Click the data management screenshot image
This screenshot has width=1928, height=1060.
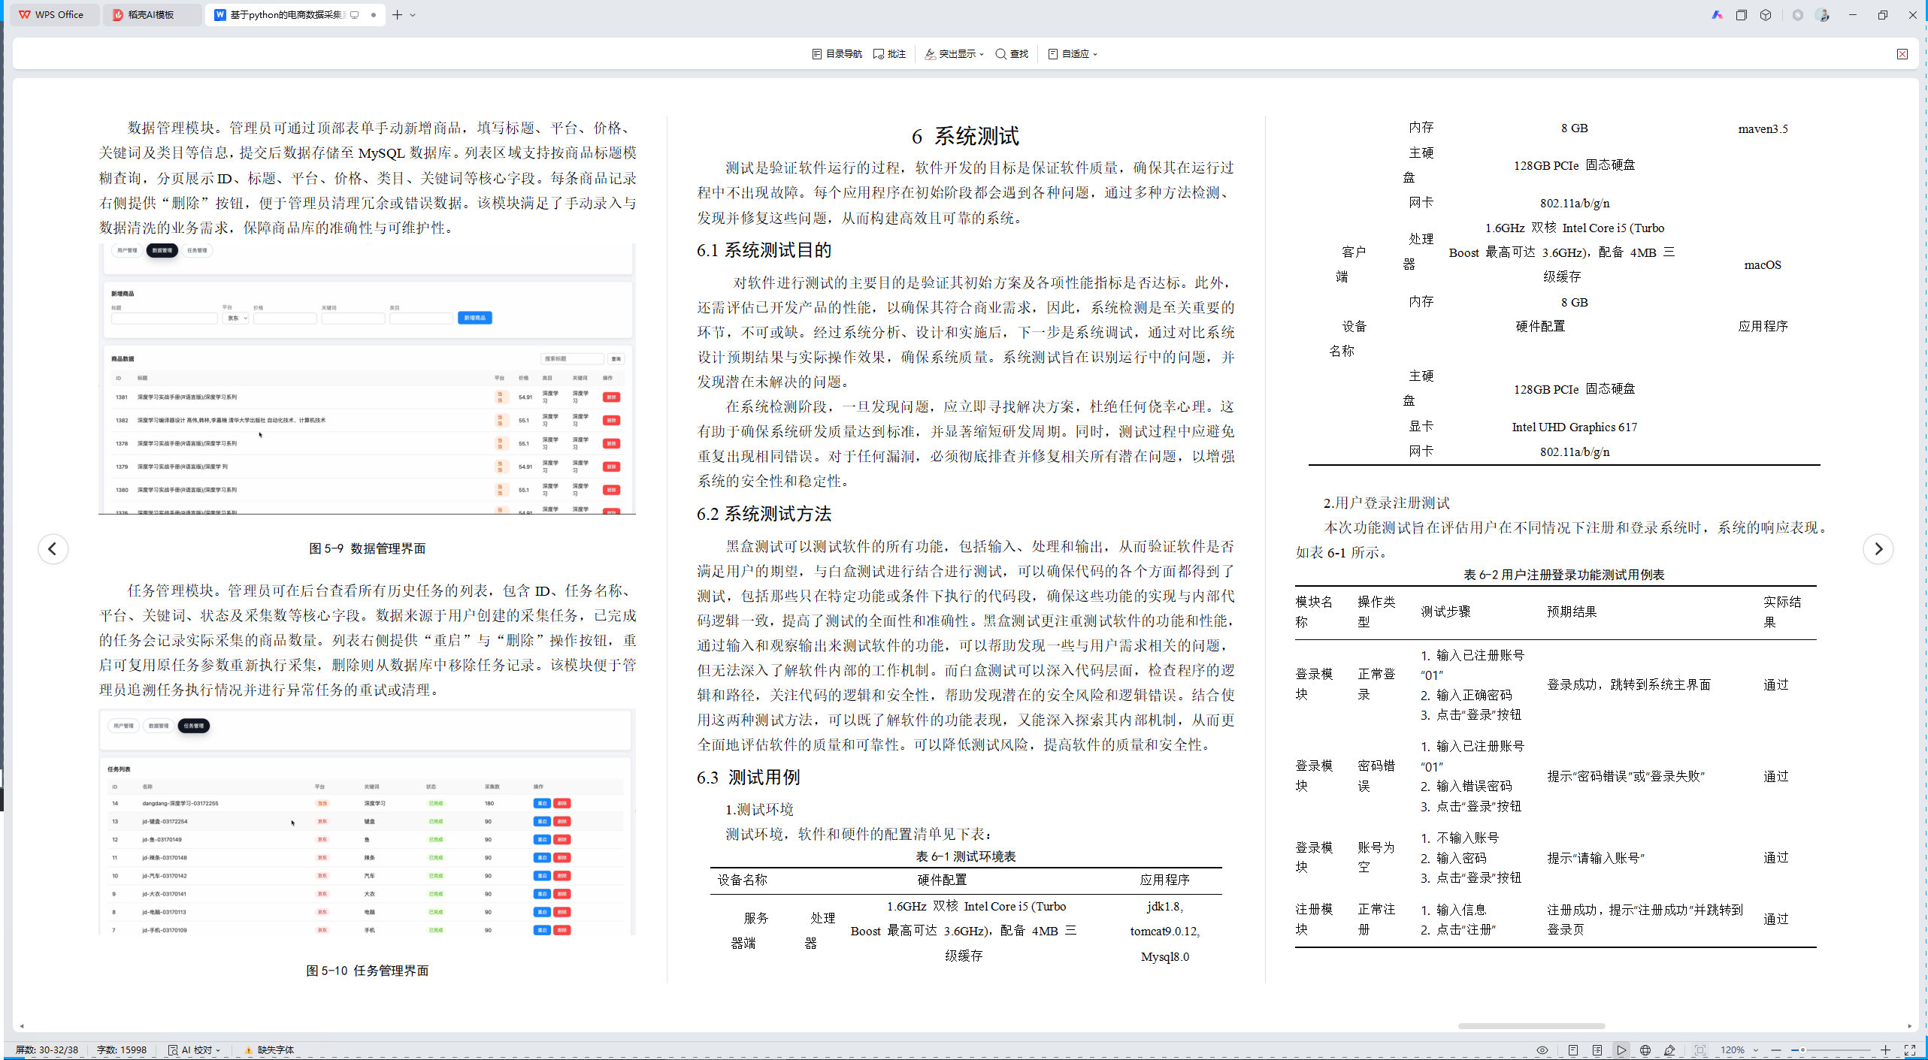tap(367, 379)
